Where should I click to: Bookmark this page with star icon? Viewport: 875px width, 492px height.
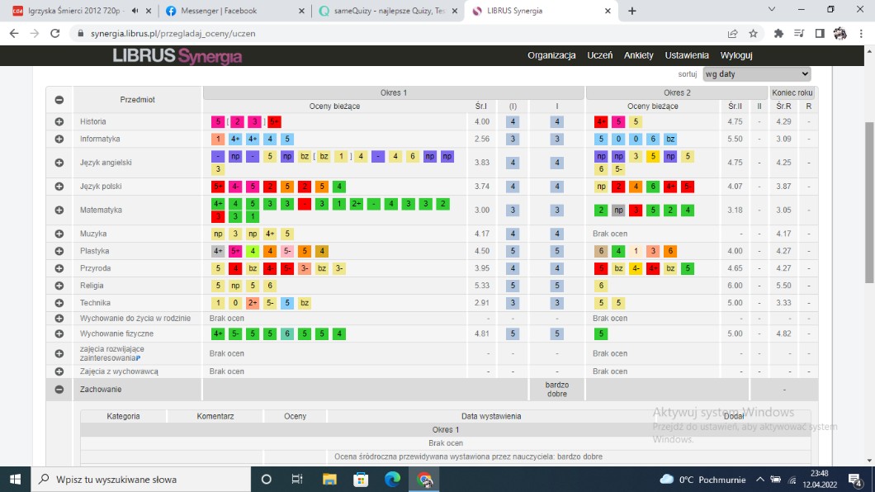[x=753, y=34]
